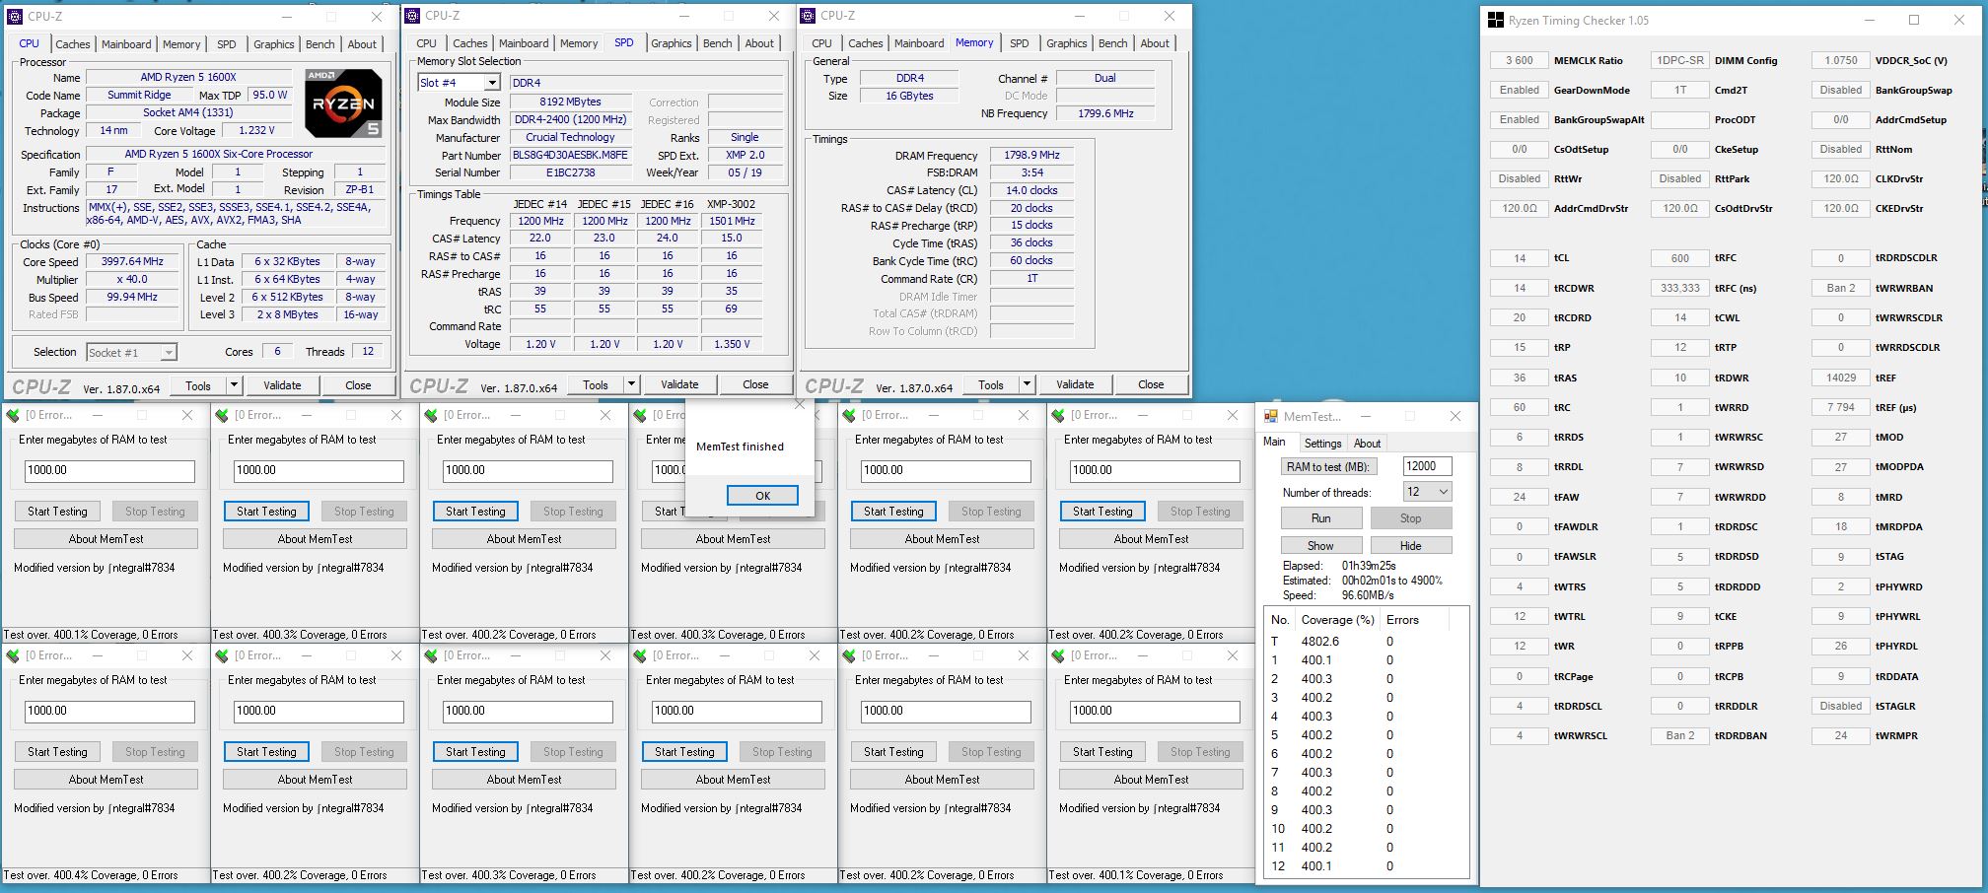Click Validate in the SPD CPU-Z window
Viewport: 1988px width, 893px height.
pyautogui.click(x=679, y=384)
